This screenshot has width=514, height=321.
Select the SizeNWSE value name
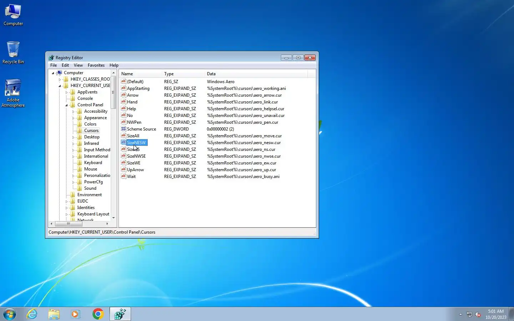(x=136, y=156)
